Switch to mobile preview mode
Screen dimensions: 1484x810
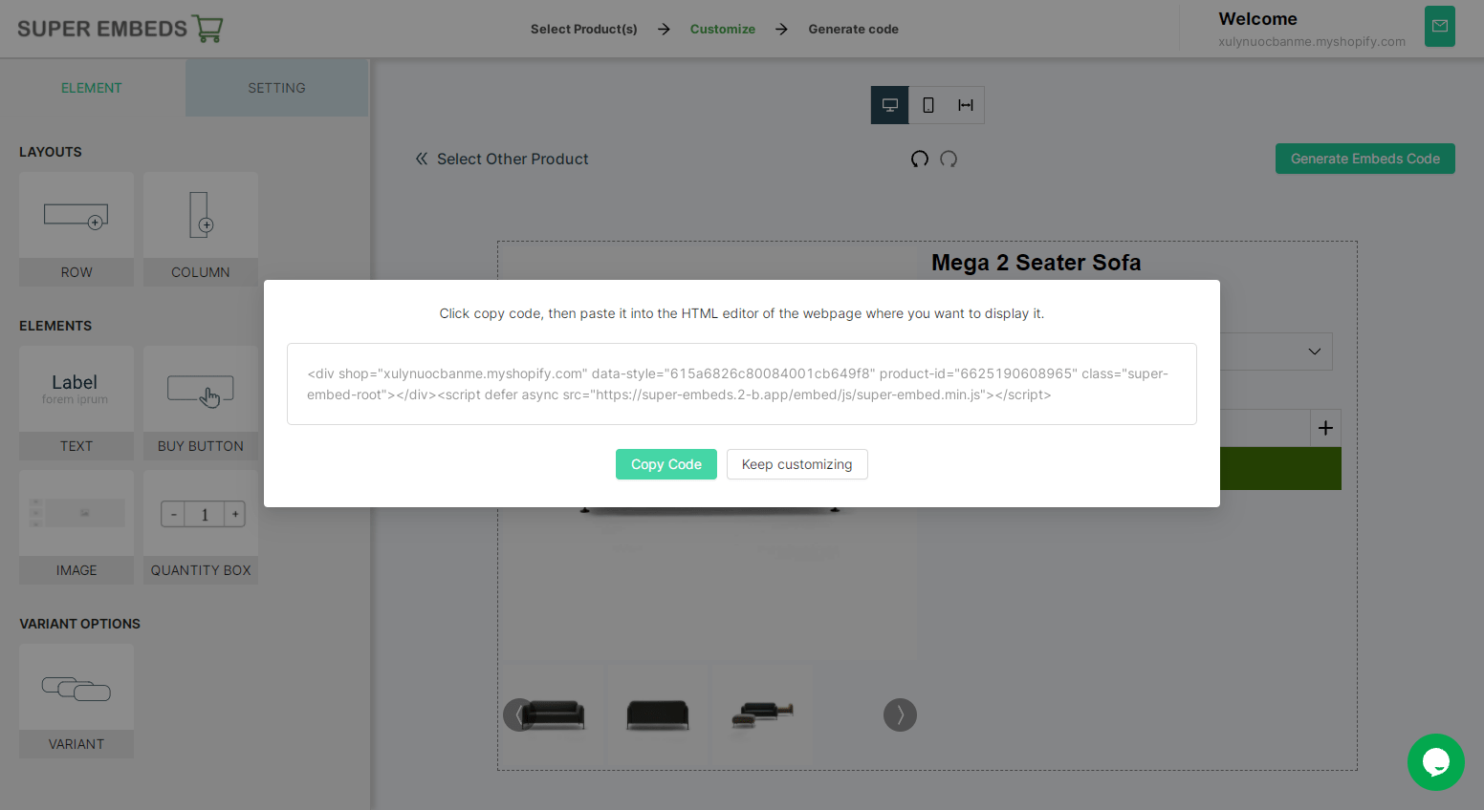[928, 105]
